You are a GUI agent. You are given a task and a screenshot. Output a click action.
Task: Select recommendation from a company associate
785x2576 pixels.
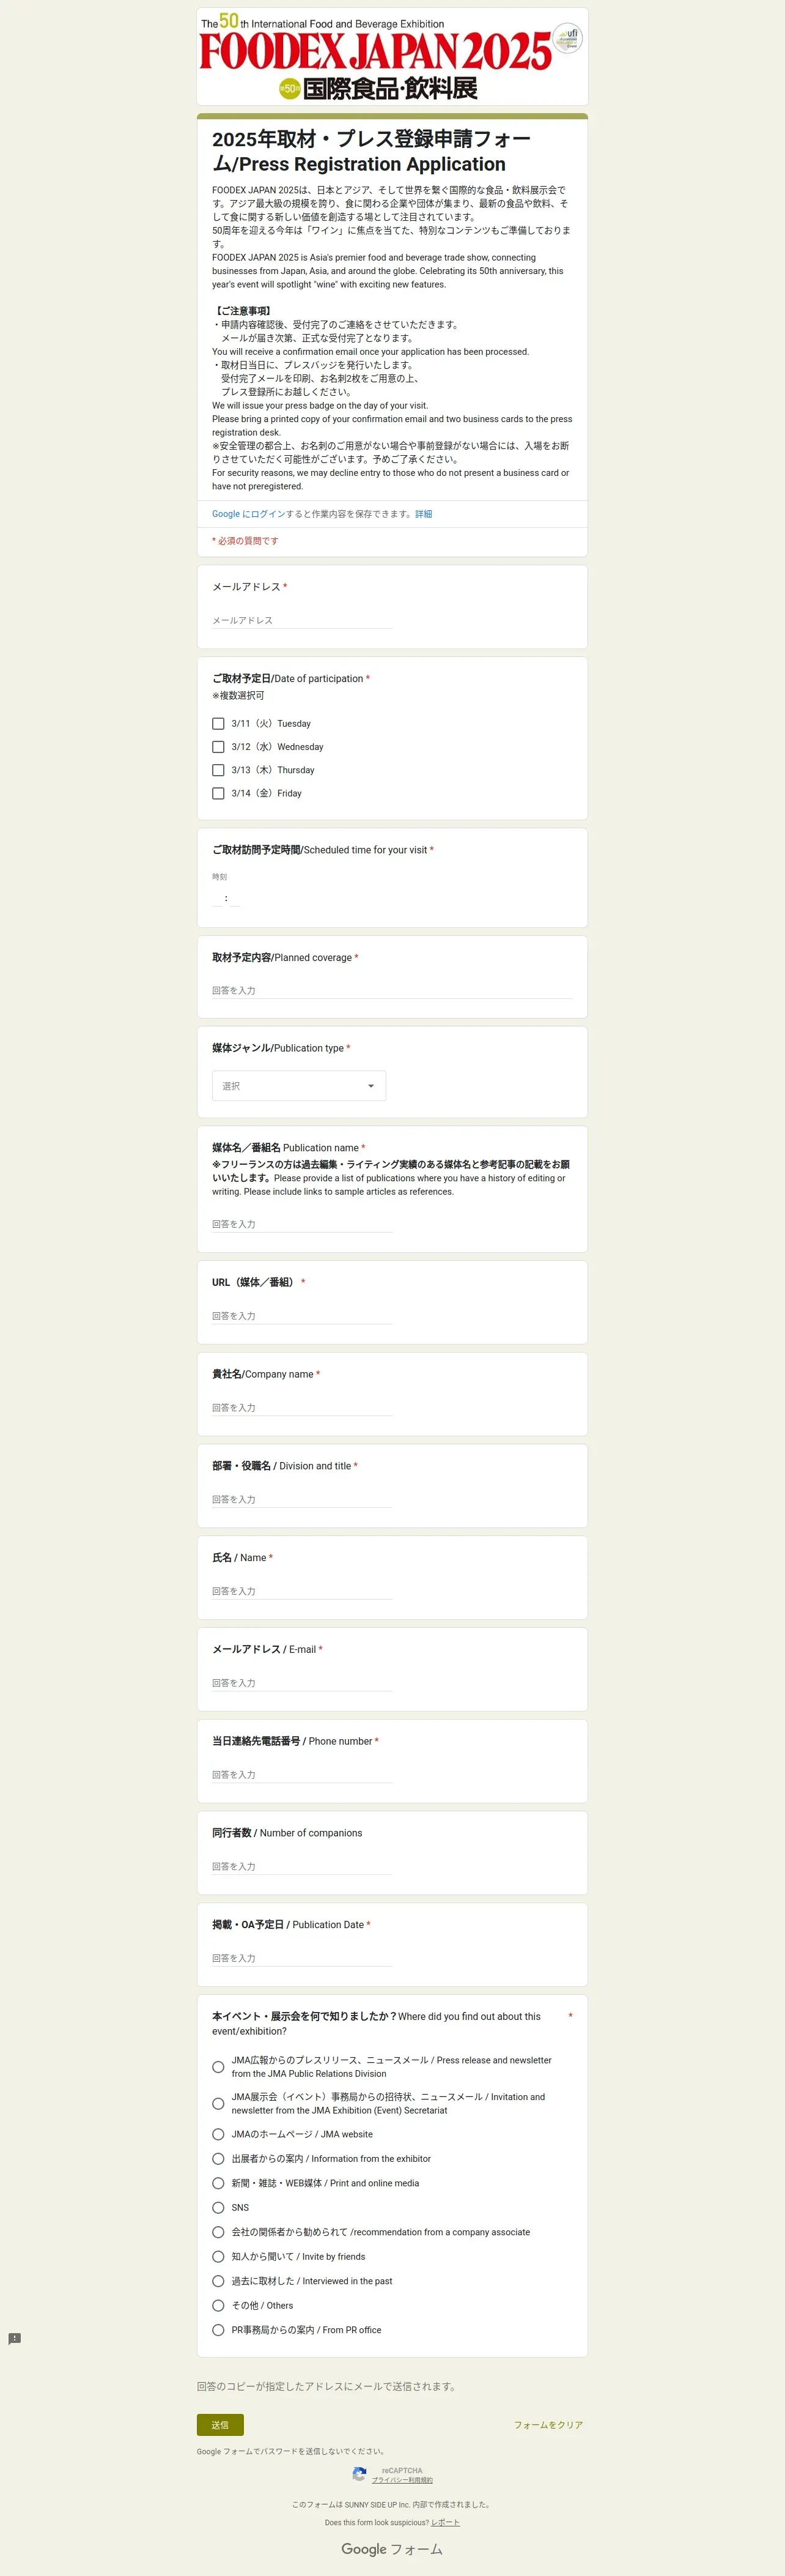(x=218, y=2232)
